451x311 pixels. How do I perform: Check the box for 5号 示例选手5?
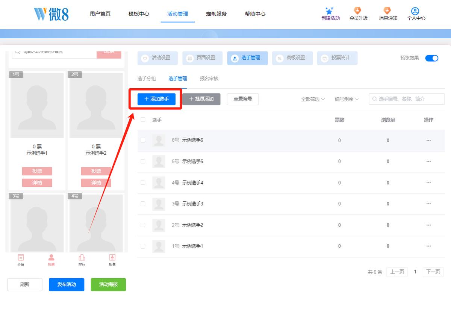[143, 161]
